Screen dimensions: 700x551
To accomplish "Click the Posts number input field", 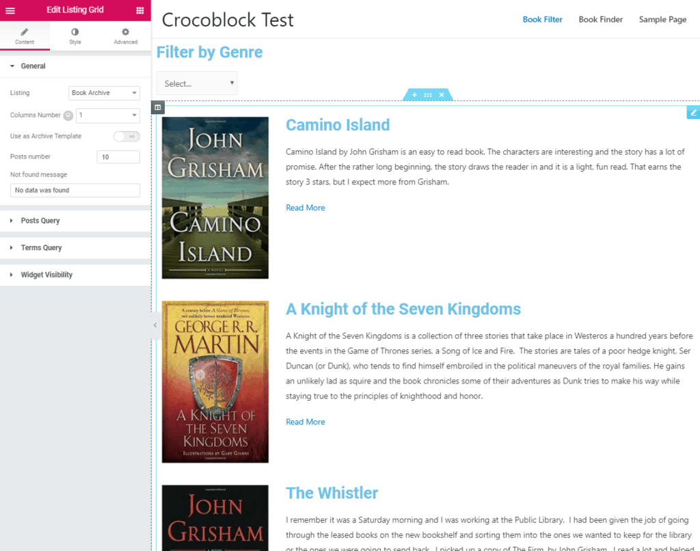I will click(118, 157).
